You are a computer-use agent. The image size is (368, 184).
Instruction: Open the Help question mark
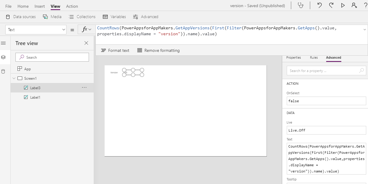(x=365, y=5)
